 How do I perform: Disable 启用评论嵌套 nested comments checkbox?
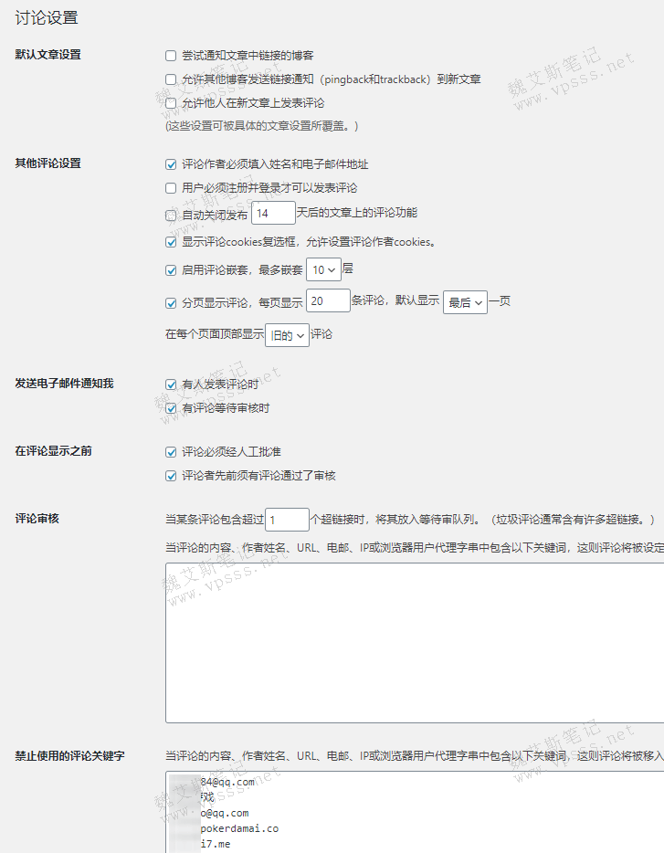[171, 270]
